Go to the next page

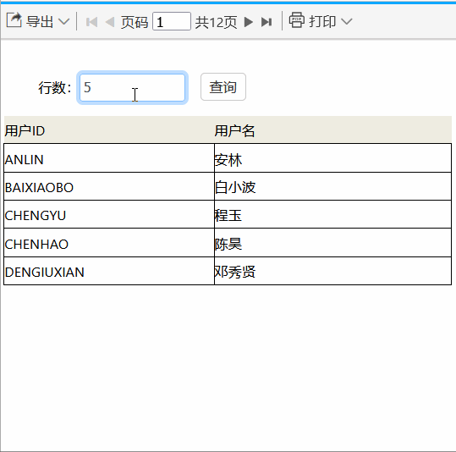[248, 22]
